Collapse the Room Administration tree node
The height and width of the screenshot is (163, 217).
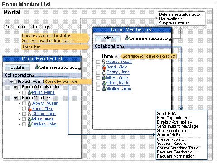click(15, 87)
